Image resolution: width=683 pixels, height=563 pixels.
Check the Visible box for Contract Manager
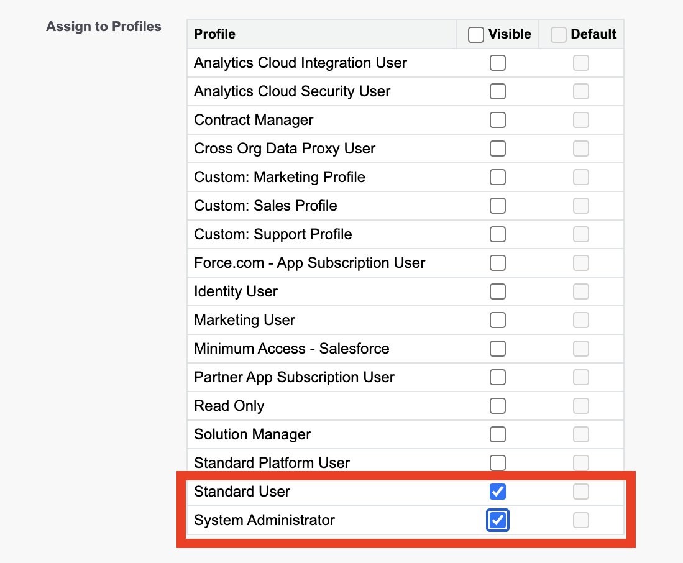498,120
